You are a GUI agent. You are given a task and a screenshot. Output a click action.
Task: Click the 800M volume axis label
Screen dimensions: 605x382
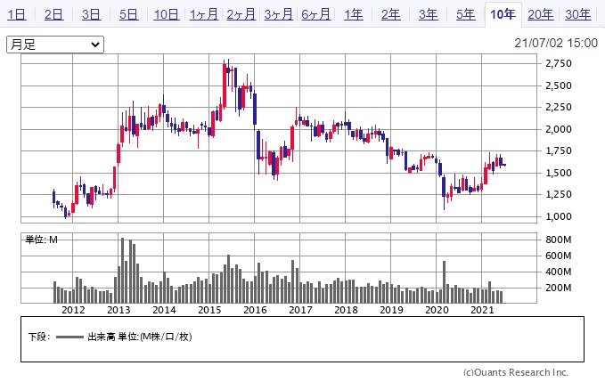[558, 240]
